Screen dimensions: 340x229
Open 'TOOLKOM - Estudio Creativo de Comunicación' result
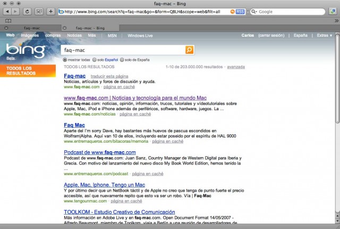pyautogui.click(x=119, y=212)
